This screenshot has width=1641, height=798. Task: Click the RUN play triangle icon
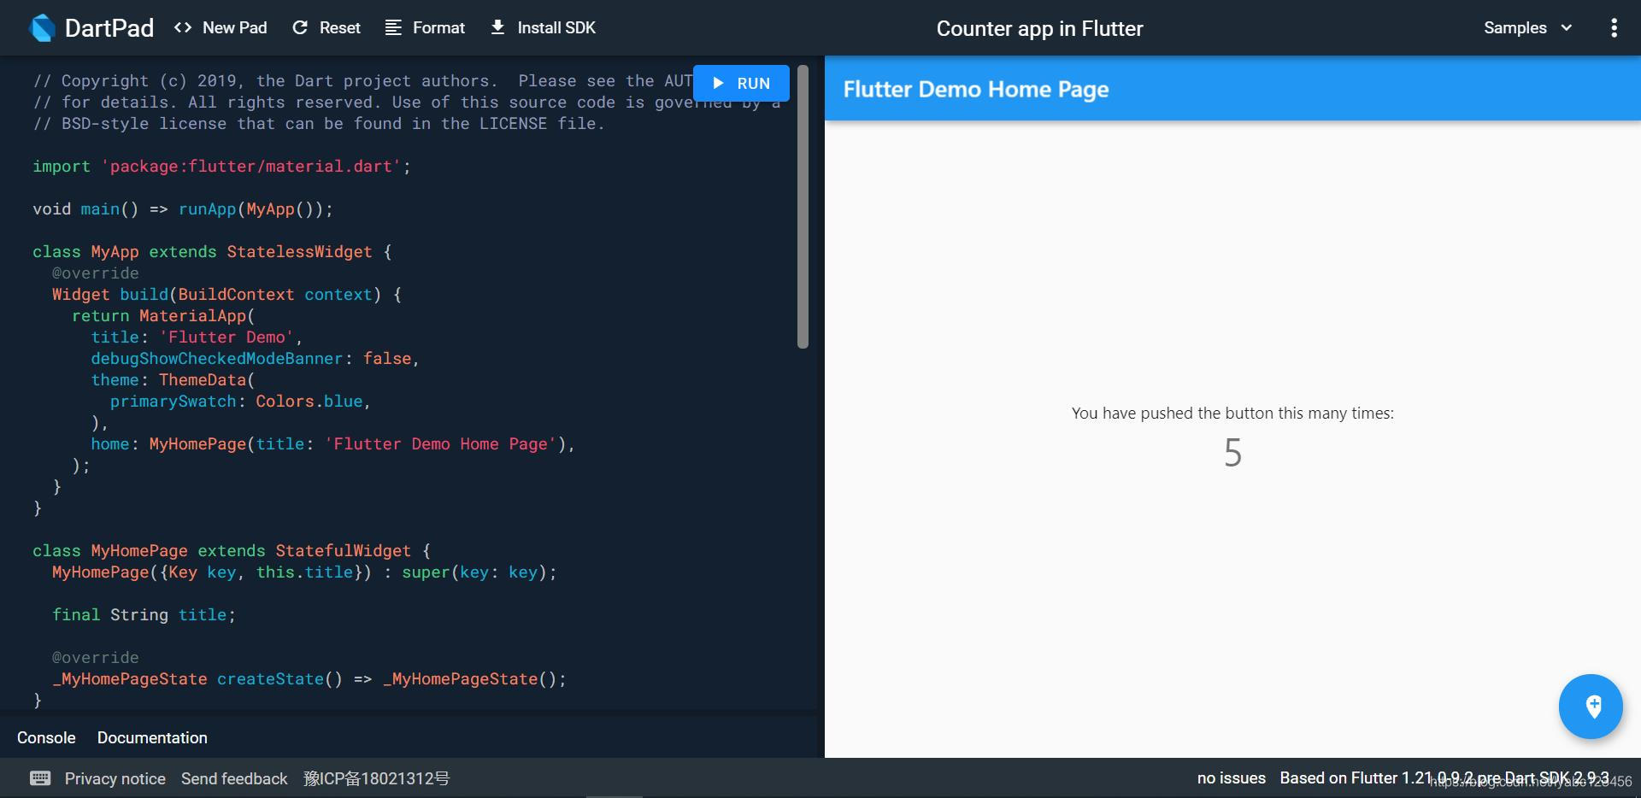[718, 83]
